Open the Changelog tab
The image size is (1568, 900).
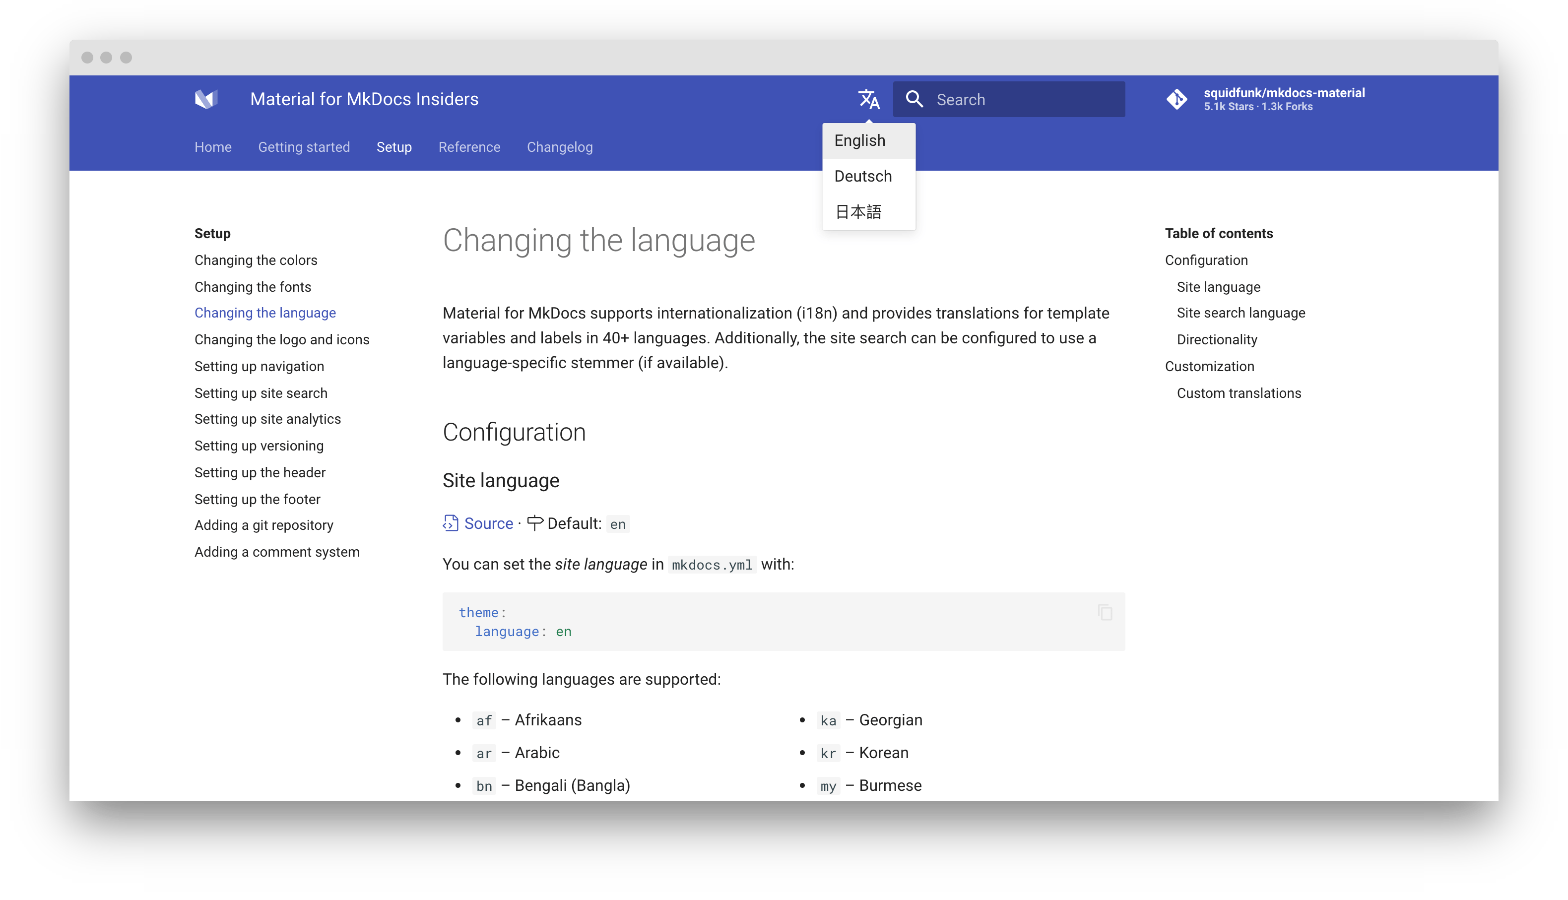tap(560, 147)
